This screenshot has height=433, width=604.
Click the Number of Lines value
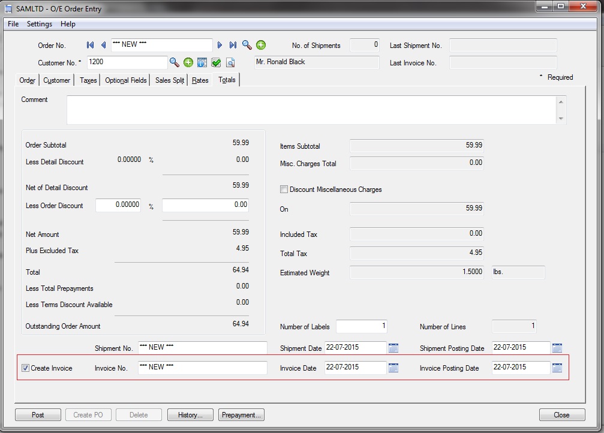[514, 326]
